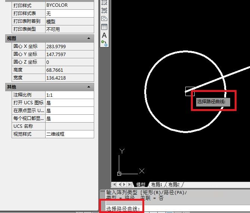
Task: Click the 圆心 X 坐标 value 283.9799
Action: [x=70, y=46]
